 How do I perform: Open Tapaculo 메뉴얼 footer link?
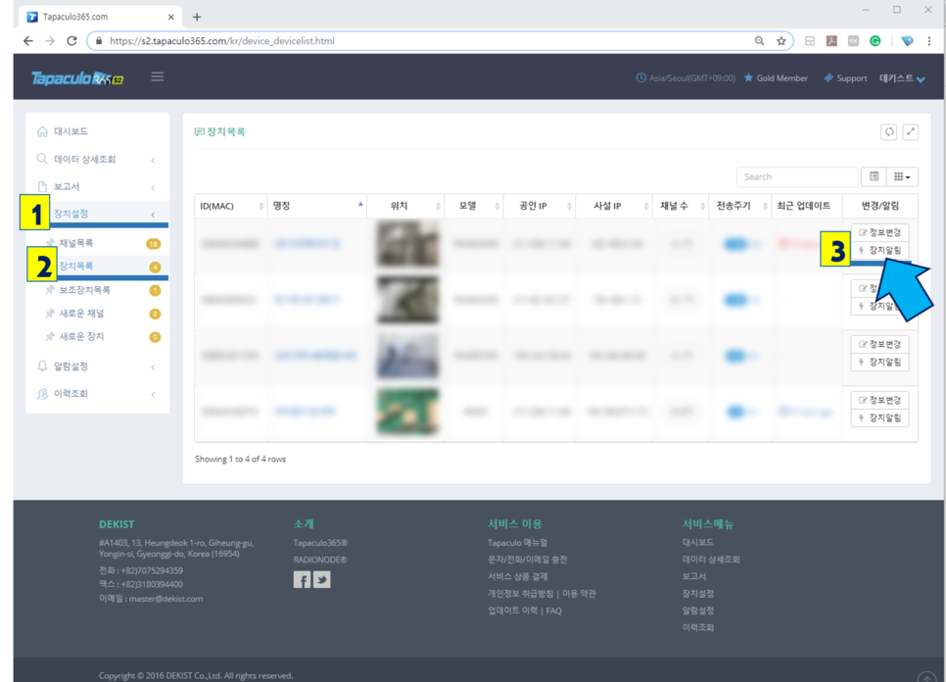coord(517,543)
